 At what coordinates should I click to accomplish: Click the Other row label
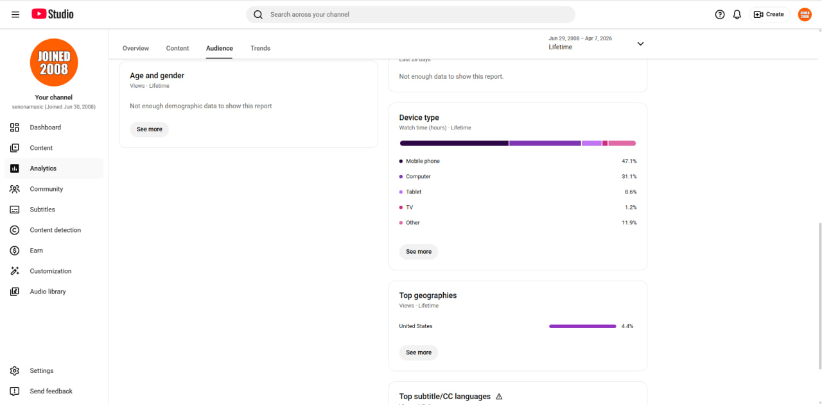pos(413,223)
